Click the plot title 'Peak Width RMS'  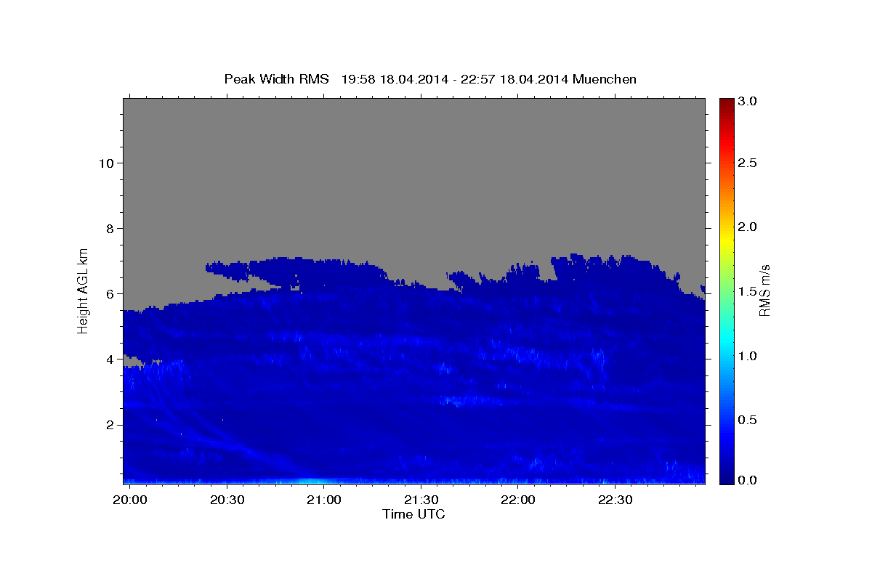point(276,79)
